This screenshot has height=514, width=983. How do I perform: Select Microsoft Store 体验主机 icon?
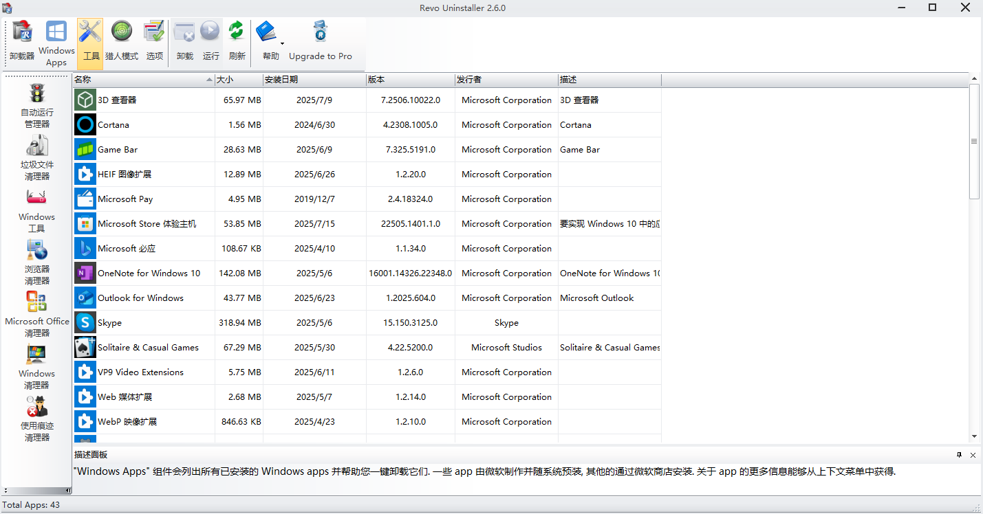tap(85, 224)
